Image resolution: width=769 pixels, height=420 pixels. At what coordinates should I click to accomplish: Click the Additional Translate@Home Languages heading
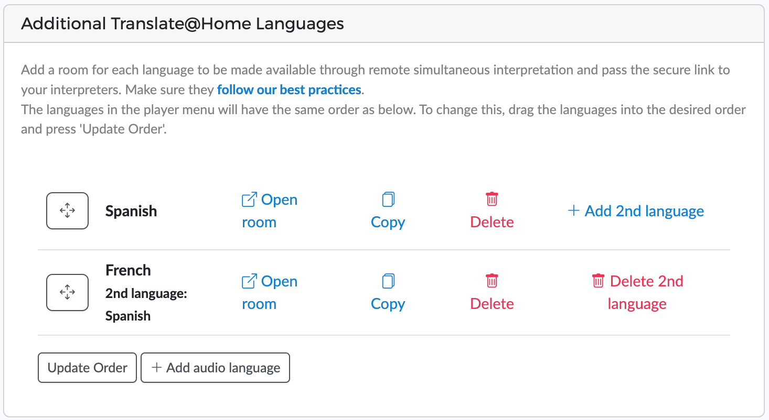(183, 24)
